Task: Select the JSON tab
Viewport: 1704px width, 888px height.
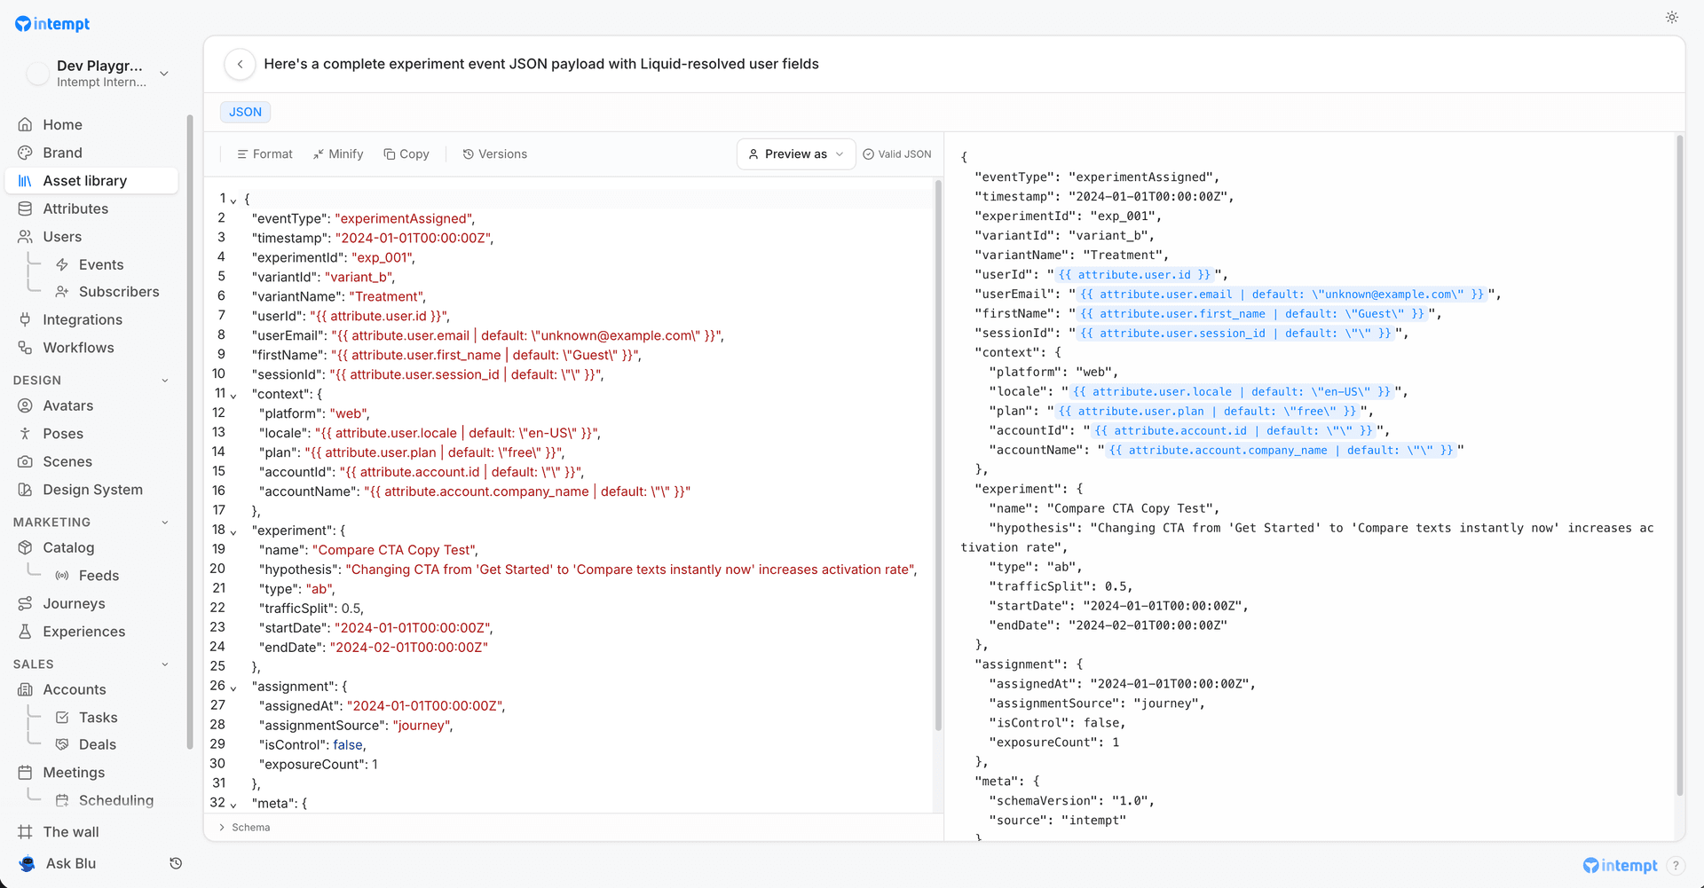Action: click(245, 112)
